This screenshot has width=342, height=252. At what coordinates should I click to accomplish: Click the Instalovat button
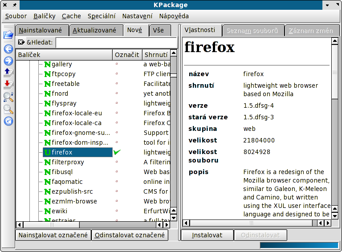[x=207, y=235]
